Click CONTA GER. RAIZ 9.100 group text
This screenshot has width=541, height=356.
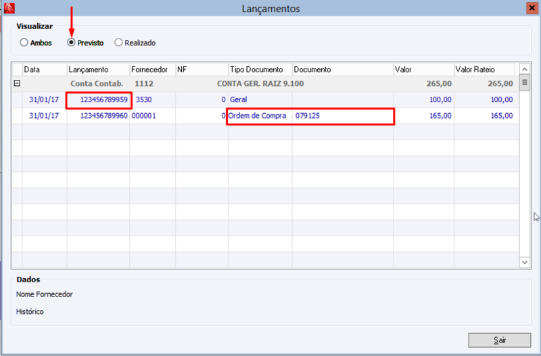(260, 83)
